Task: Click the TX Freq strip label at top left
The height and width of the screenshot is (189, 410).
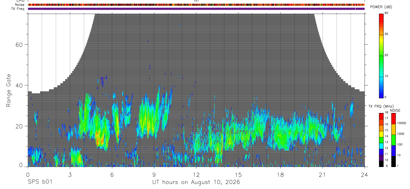Action: (x=18, y=9)
